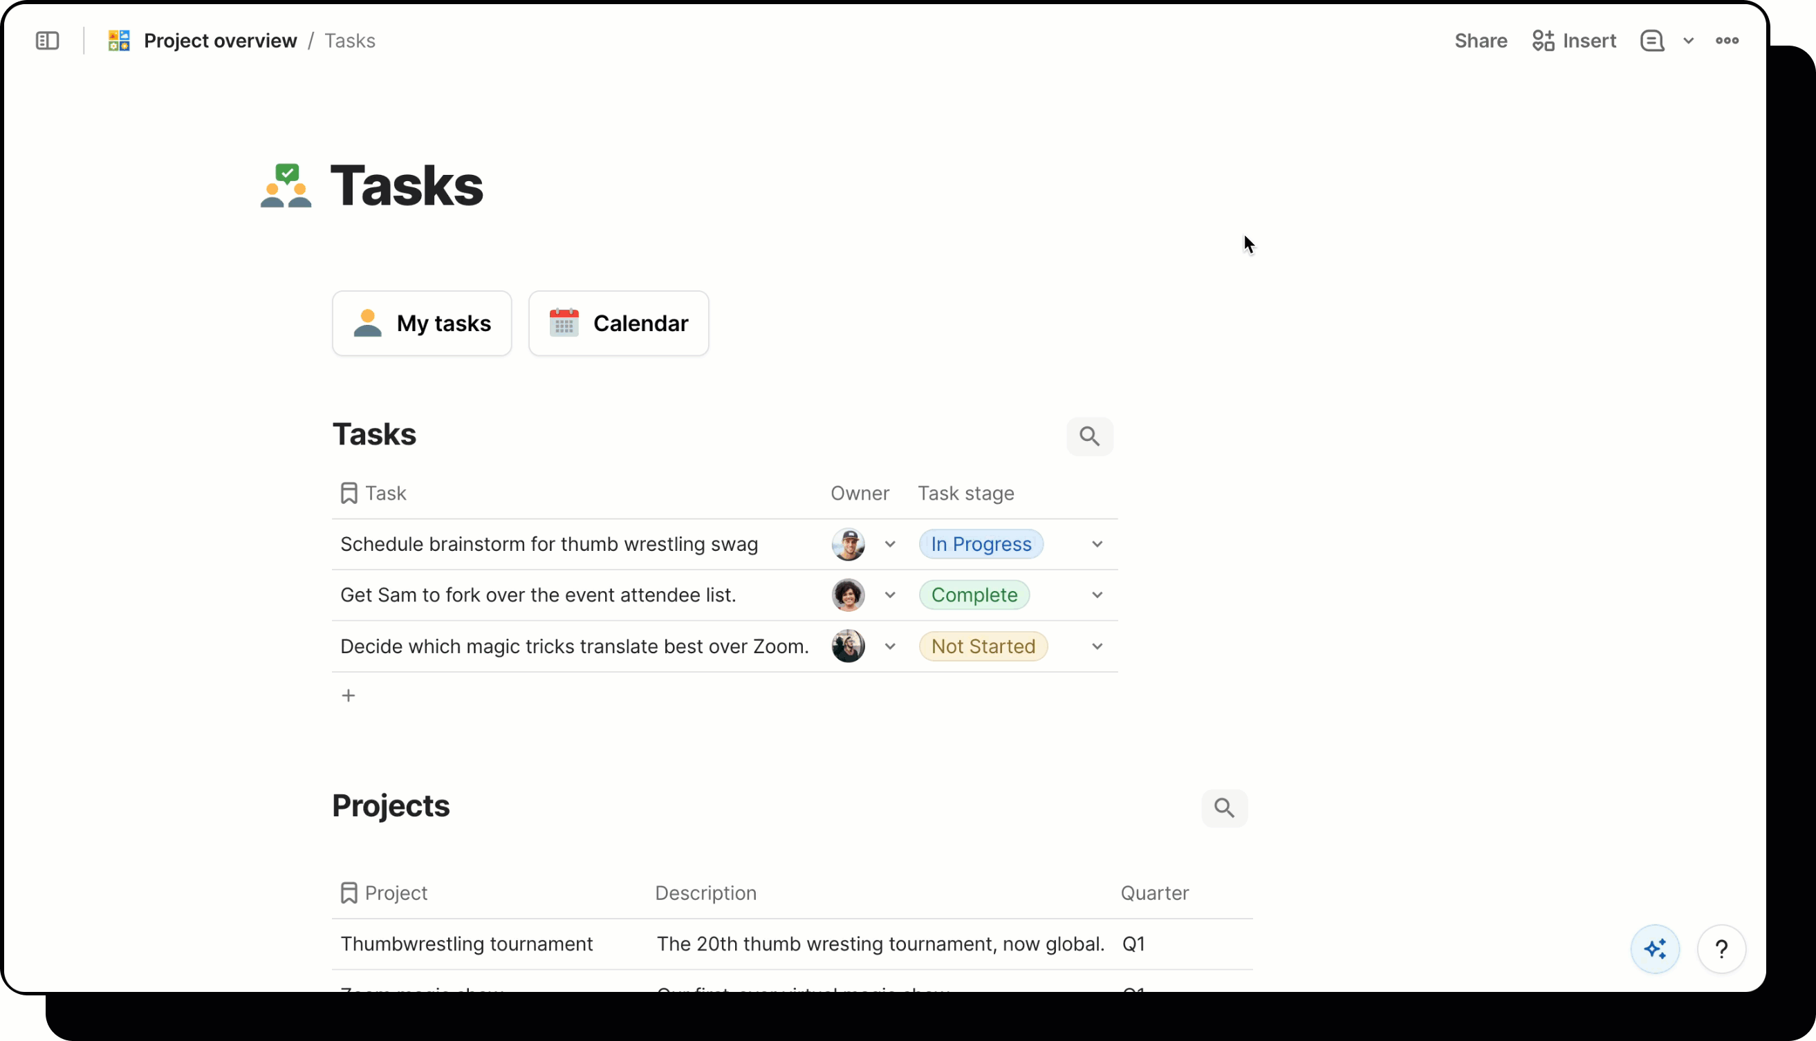Click the Project overview doc icon
This screenshot has width=1816, height=1041.
[119, 41]
